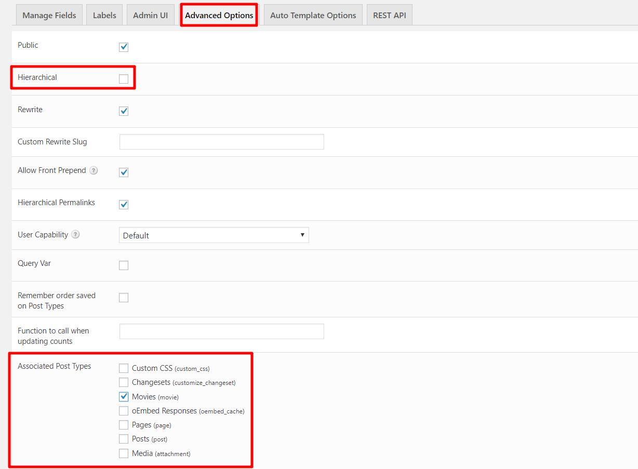The height and width of the screenshot is (469, 638).
Task: Check the Custom CSS post type
Action: [124, 368]
